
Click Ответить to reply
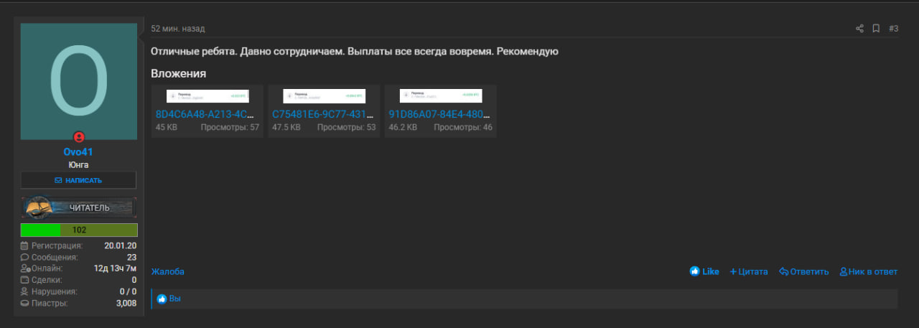[x=804, y=271]
